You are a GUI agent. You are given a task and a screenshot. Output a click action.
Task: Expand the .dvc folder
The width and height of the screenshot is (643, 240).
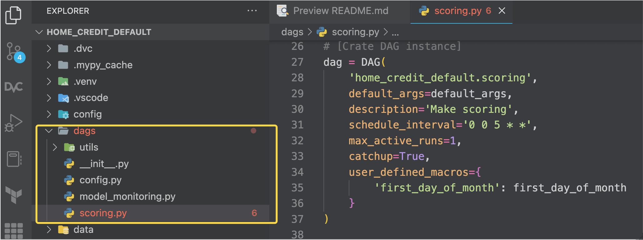(49, 49)
